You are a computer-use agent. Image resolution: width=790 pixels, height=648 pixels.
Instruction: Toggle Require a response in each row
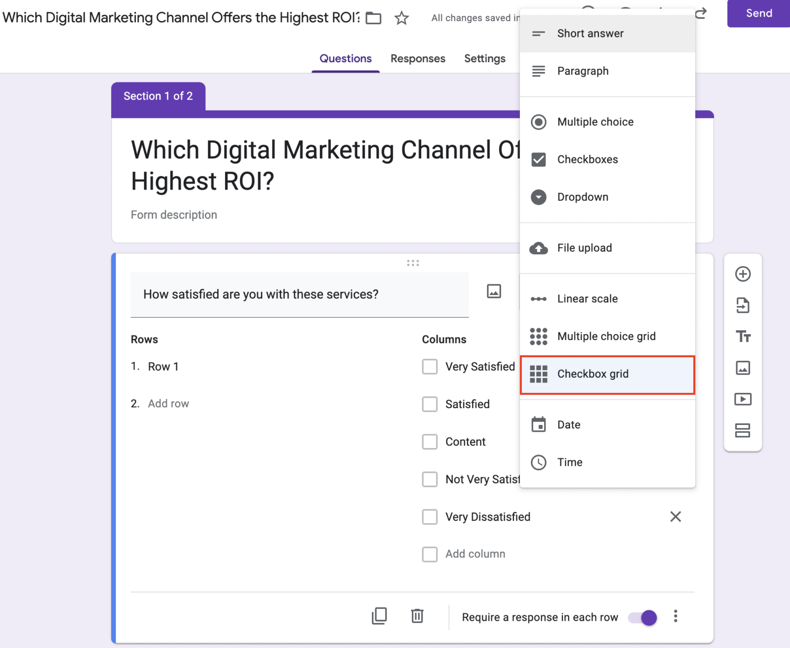(x=643, y=617)
